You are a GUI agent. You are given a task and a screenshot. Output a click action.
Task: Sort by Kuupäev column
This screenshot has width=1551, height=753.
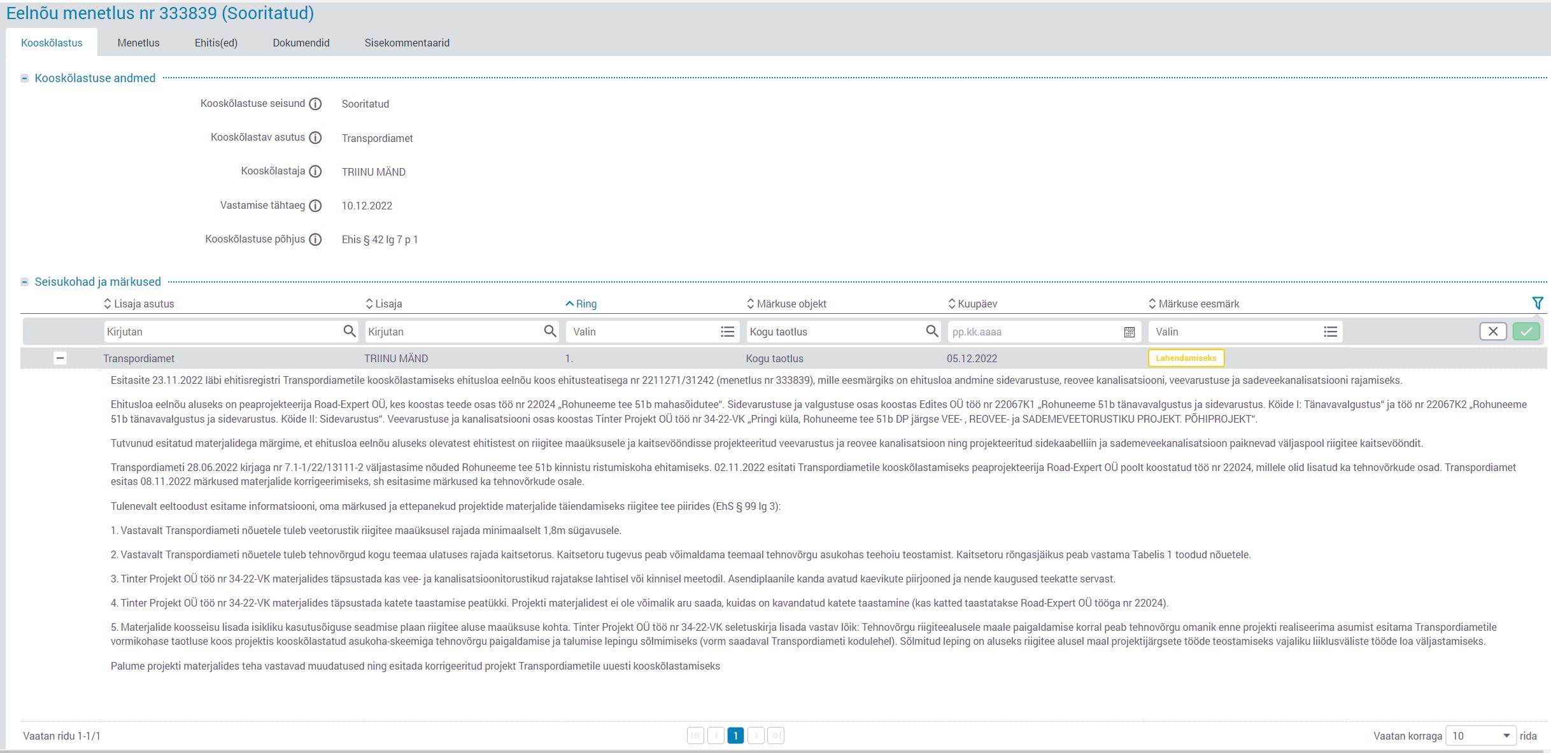pos(972,304)
